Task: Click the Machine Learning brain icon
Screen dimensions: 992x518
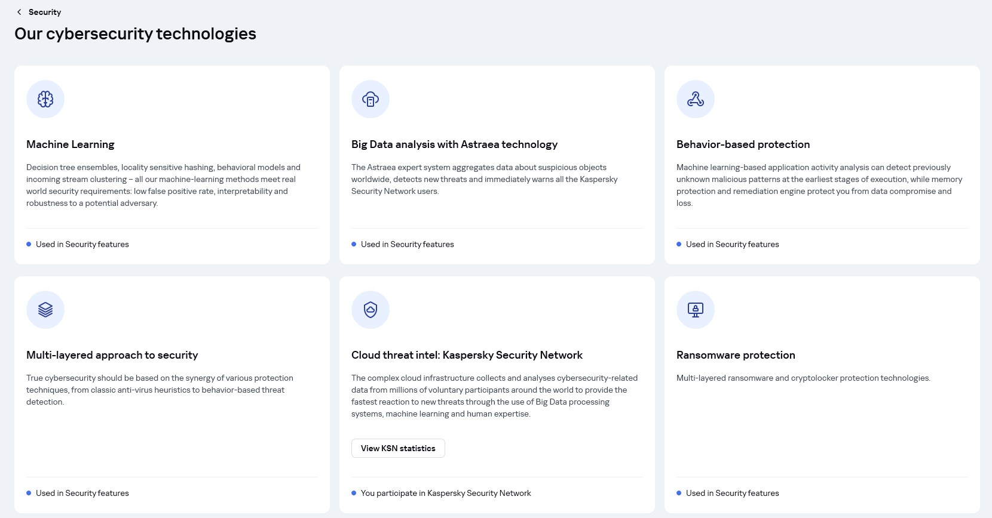Action: click(45, 99)
